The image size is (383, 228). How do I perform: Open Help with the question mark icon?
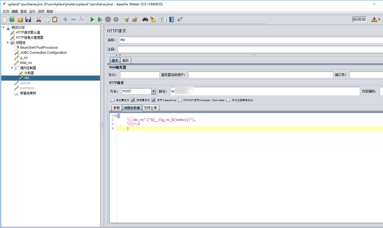pos(172,19)
